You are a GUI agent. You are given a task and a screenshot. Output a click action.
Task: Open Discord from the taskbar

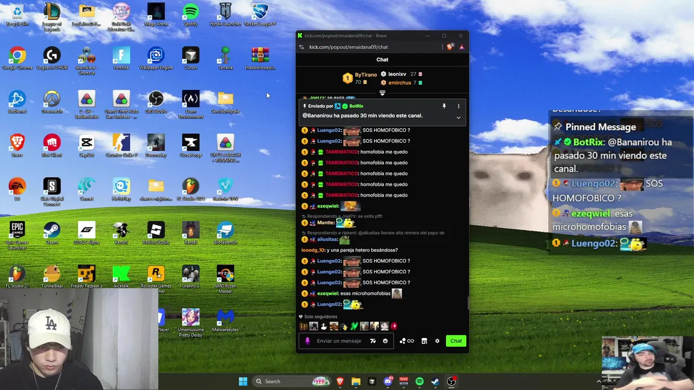[388, 381]
